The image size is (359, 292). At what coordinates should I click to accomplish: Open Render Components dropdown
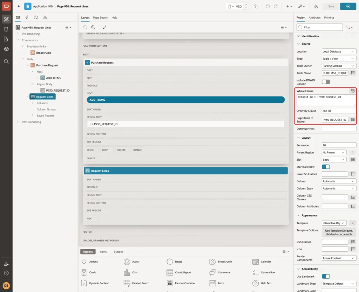coord(339,258)
